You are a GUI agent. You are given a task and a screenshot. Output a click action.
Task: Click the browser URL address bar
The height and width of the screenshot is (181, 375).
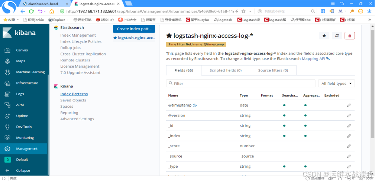point(151,11)
